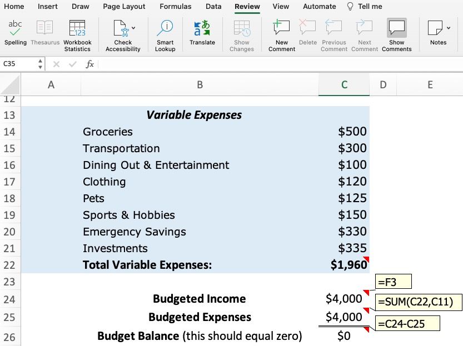
Task: Select column E header
Action: coord(430,85)
